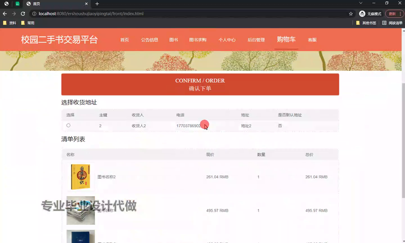Open the 阅读清单 reading list
The image size is (405, 243).
tap(392, 23)
